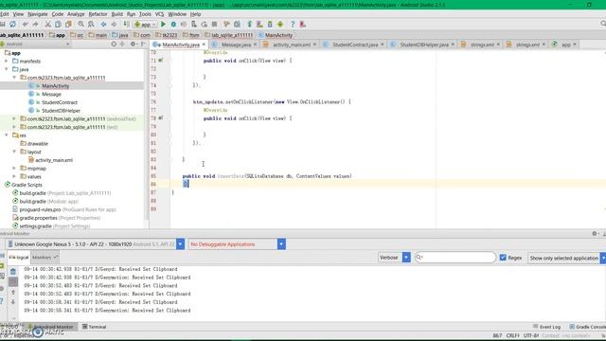Open the Help question mark icon
The width and height of the screenshot is (606, 341).
pyautogui.click(x=293, y=25)
